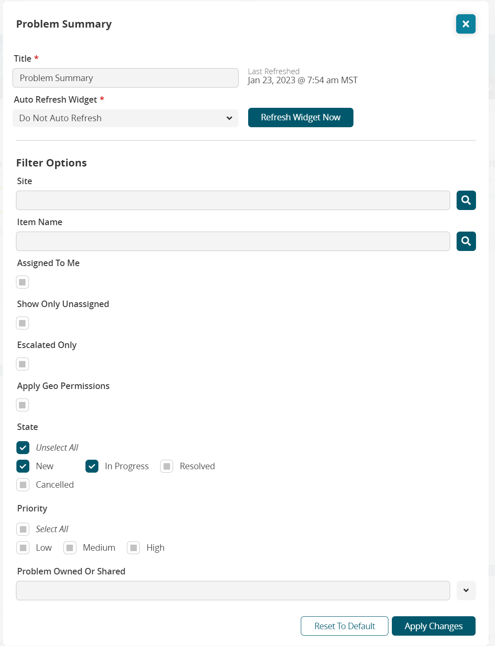Click Reset To Default

point(344,626)
